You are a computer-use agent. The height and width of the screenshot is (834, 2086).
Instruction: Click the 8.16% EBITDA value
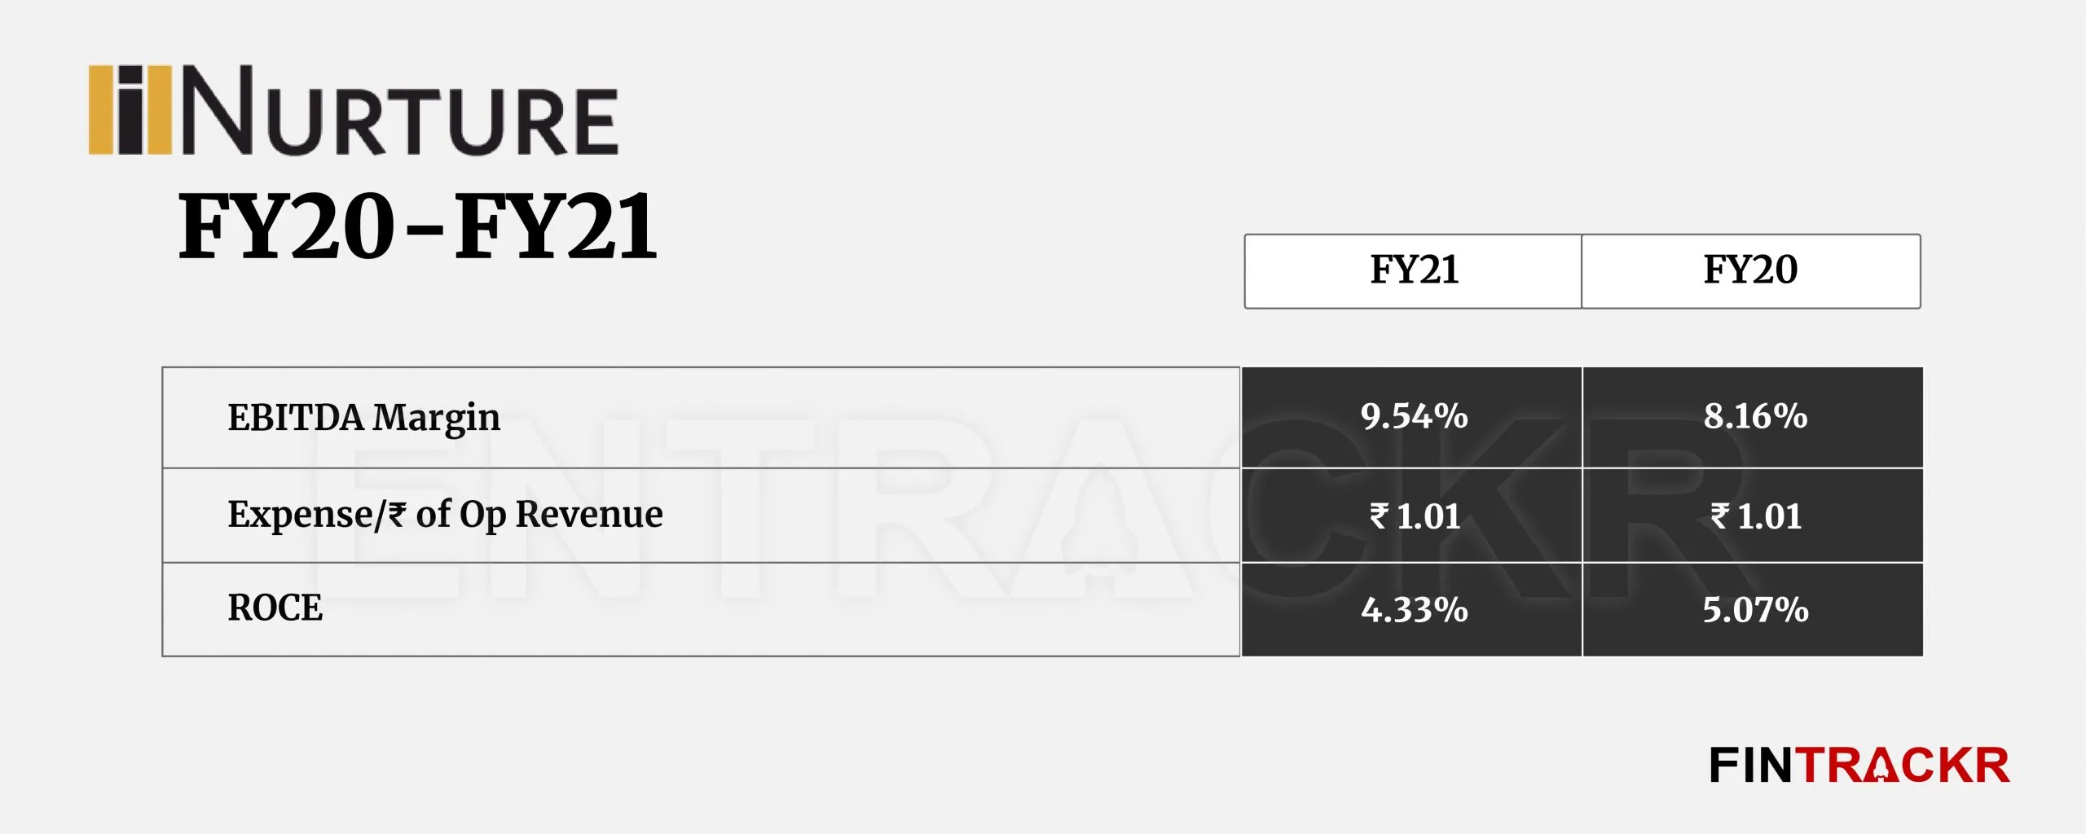point(1755,416)
